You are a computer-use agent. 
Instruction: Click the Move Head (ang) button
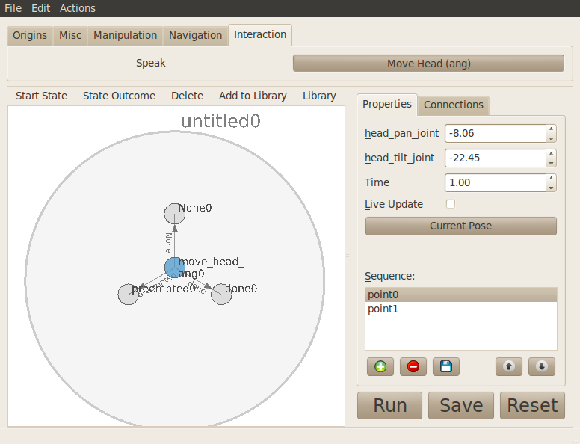(428, 64)
